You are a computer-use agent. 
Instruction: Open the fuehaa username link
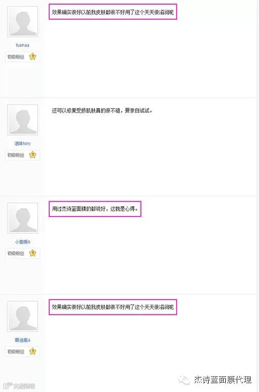tap(22, 45)
